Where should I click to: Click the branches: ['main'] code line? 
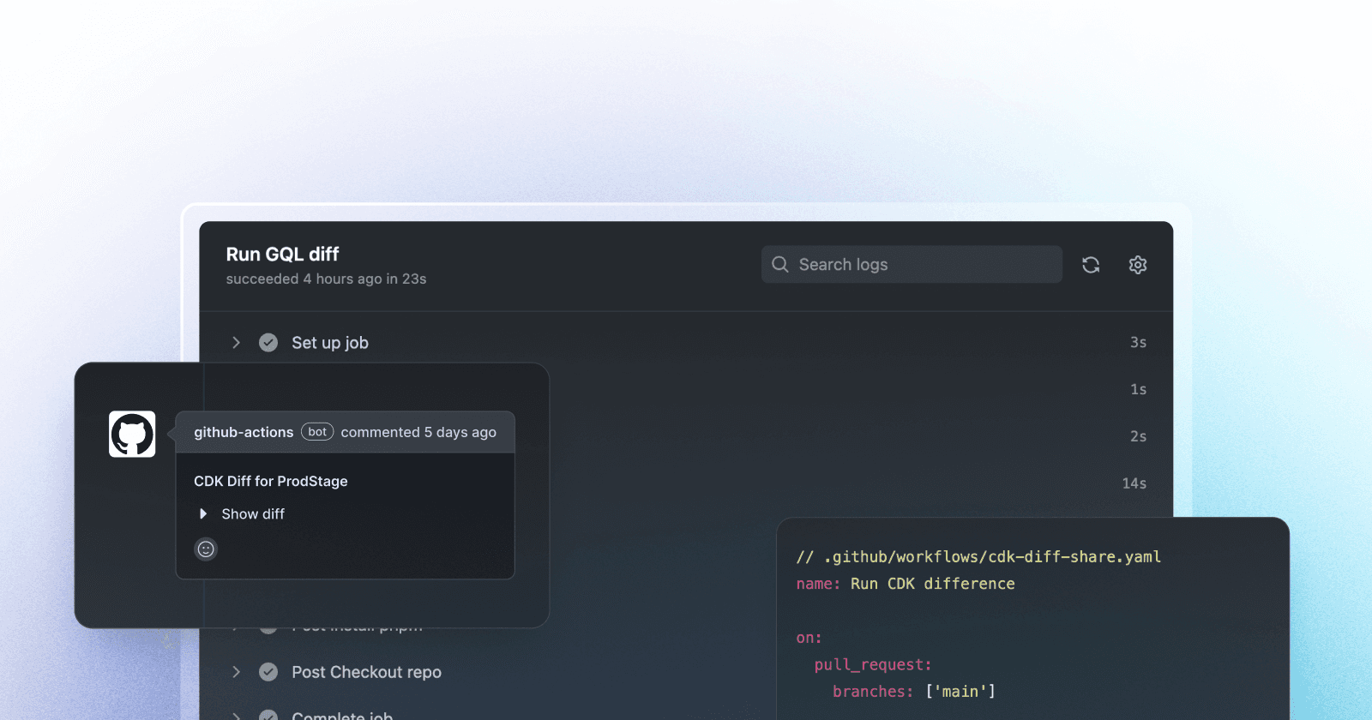(x=914, y=692)
